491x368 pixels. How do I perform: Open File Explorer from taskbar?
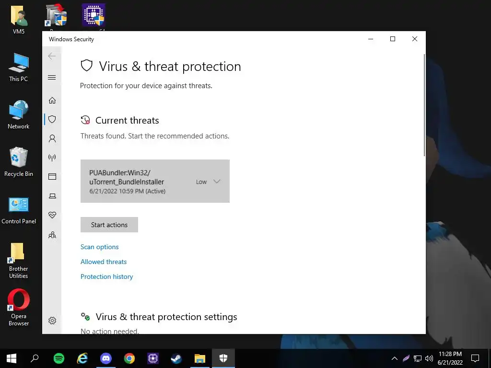tap(200, 358)
